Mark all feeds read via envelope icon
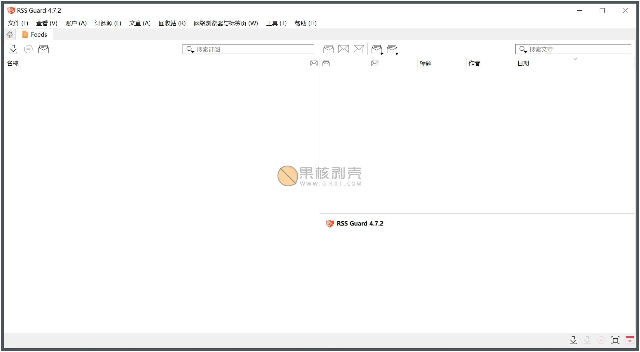Image resolution: width=640 pixels, height=352 pixels. pos(43,49)
